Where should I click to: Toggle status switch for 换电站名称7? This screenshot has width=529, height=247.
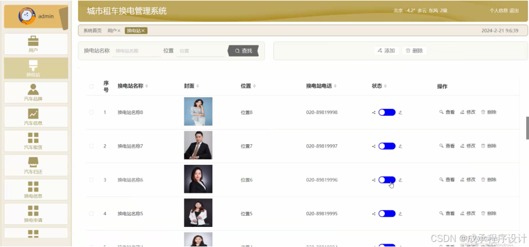[387, 146]
